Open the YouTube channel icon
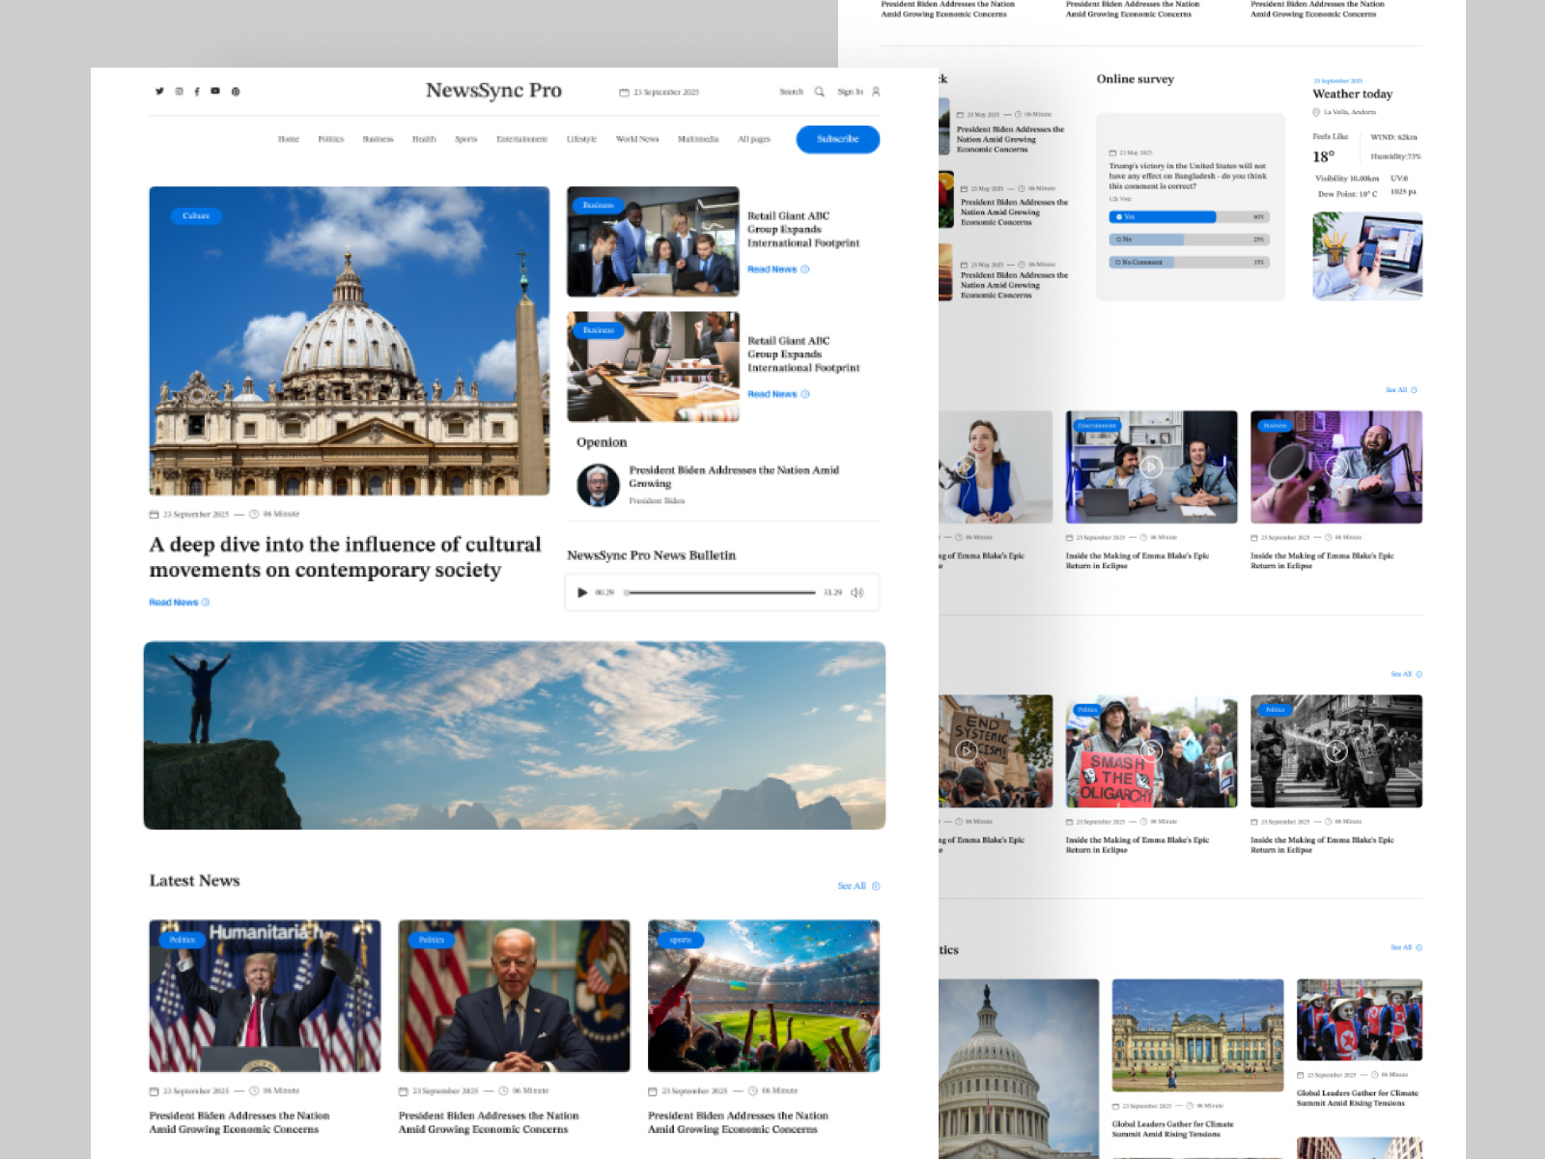 216,92
